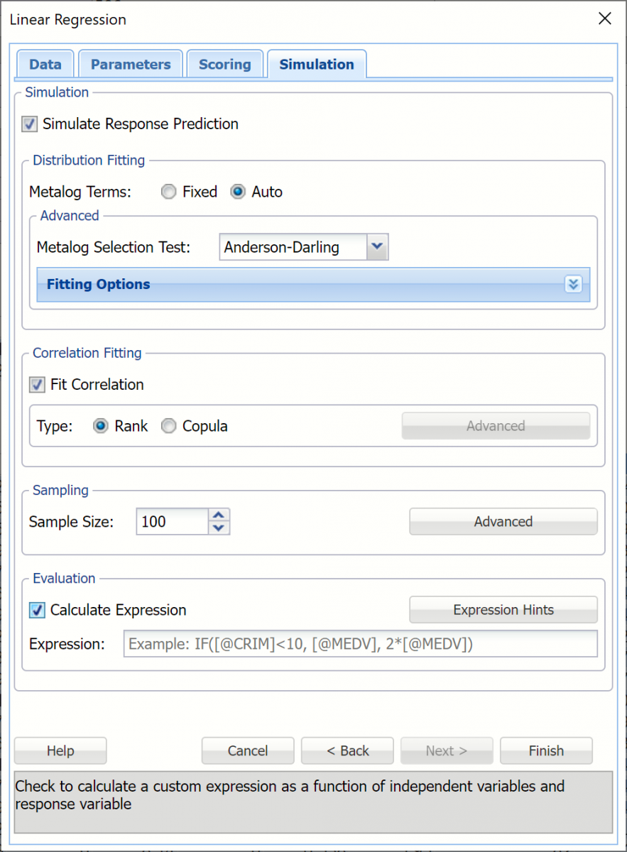Select Auto Metalog Terms radio button
This screenshot has height=852, width=627.
point(239,192)
